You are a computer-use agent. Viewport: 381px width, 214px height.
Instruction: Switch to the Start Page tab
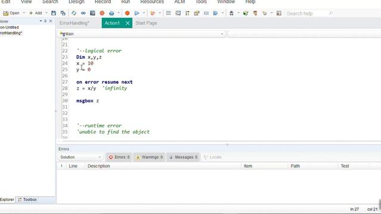point(146,23)
